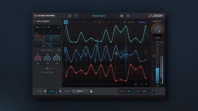
Task: Switch offset units to MS
Action: click(x=152, y=90)
